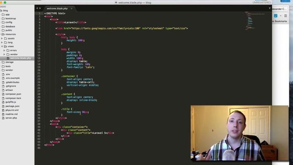293x165 pixels.
Task: Open the composer.json file
Action: (13, 94)
